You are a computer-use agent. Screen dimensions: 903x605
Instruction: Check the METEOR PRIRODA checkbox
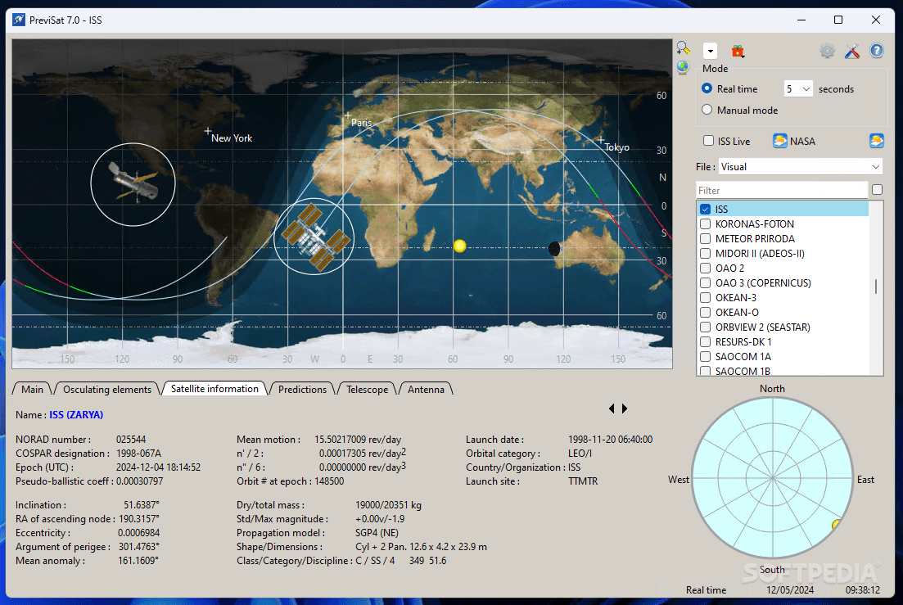[x=706, y=238]
